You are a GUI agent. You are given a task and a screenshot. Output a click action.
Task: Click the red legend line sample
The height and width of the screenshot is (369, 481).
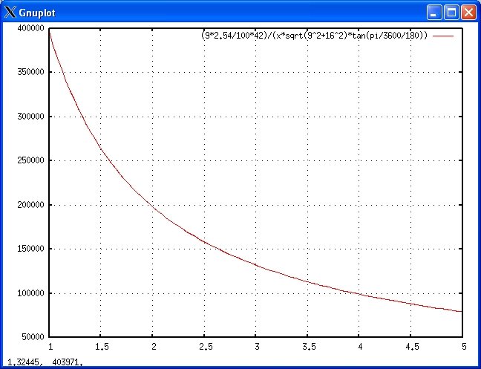click(443, 36)
